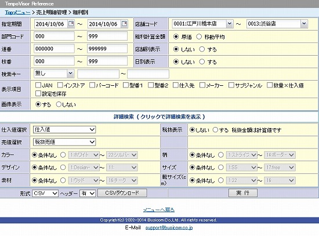Screen dimensions: 319x236
Task: Click the 実行 button
Action: point(243,193)
